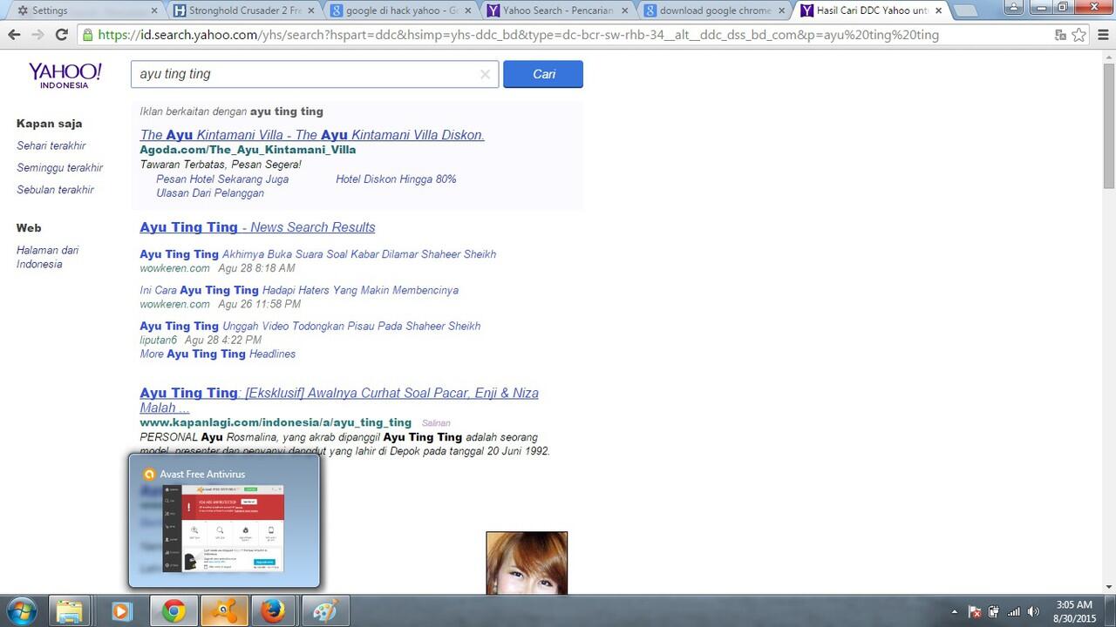Close the 'download google chrome' tab

point(780,10)
